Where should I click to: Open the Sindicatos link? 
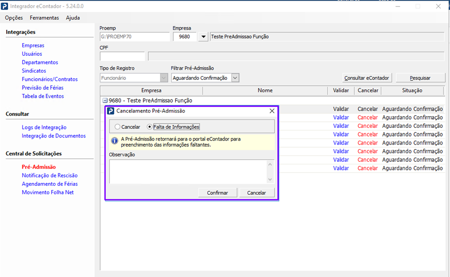[34, 71]
